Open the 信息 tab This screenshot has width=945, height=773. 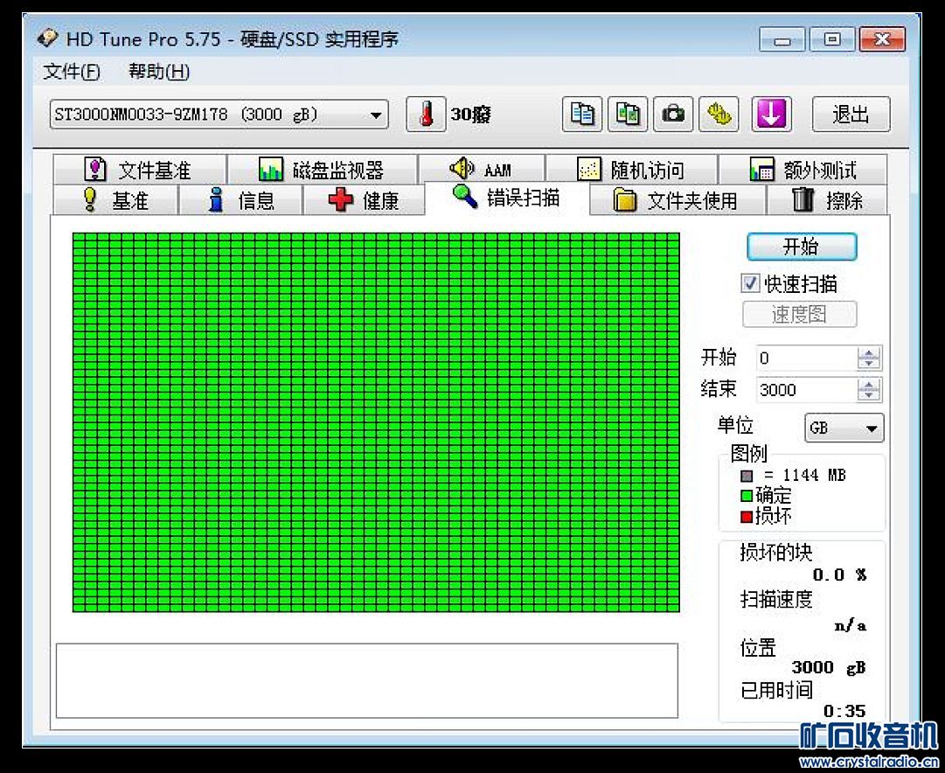coord(241,199)
